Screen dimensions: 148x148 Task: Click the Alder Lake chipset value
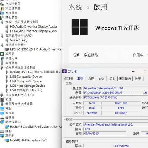pos(121,103)
